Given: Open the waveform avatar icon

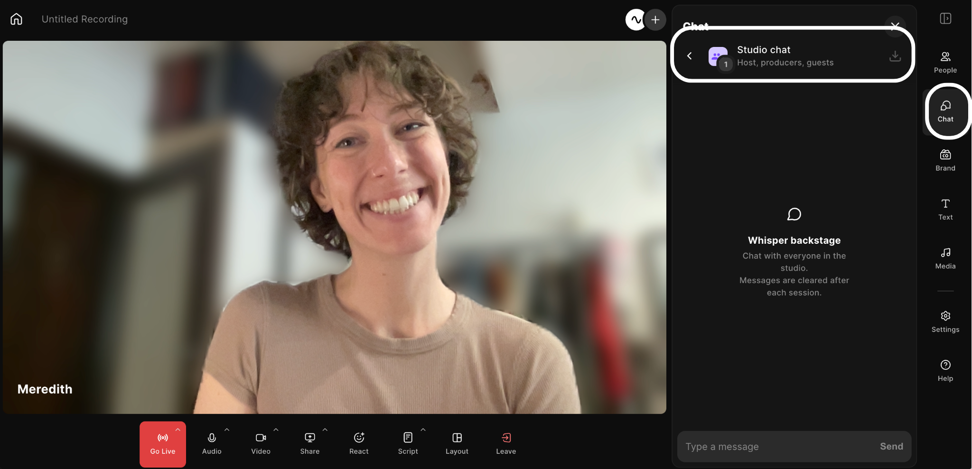Looking at the screenshot, I should 636,20.
